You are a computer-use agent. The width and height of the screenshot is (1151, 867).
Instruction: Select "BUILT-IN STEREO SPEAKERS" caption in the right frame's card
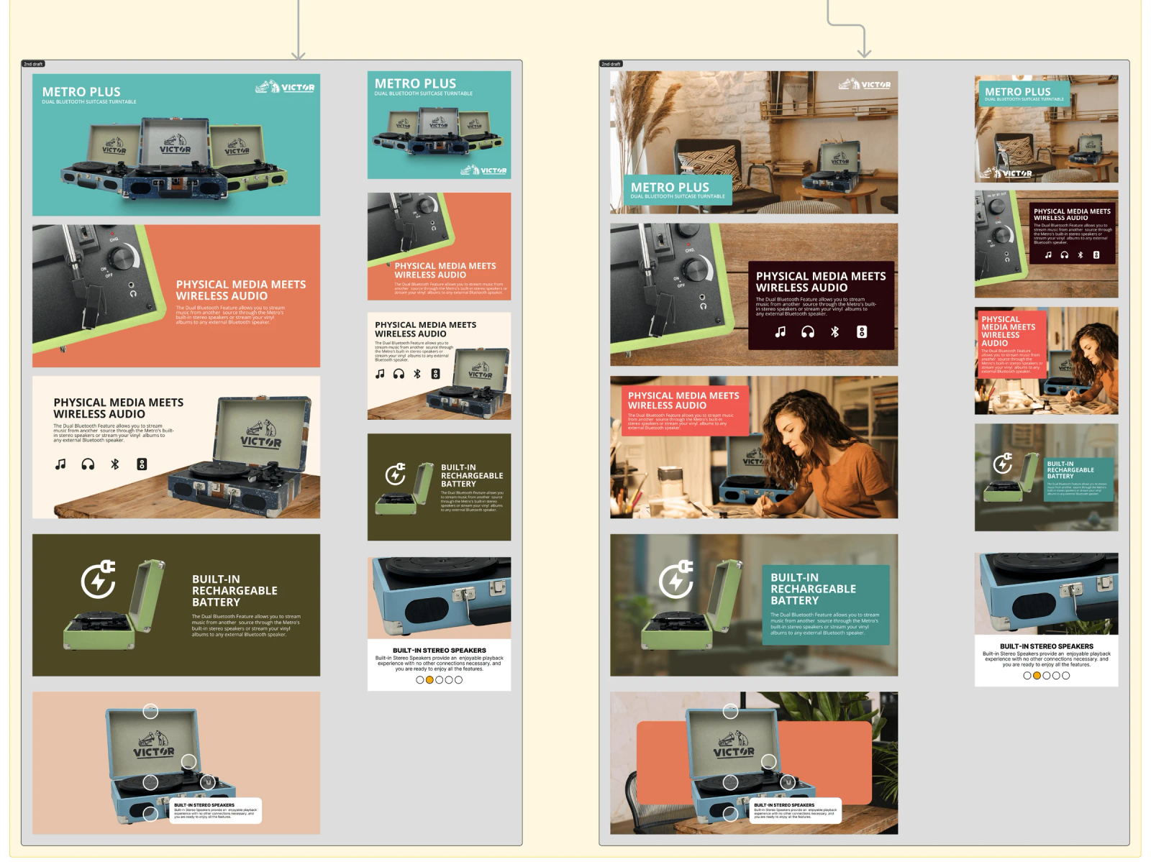tap(1046, 646)
